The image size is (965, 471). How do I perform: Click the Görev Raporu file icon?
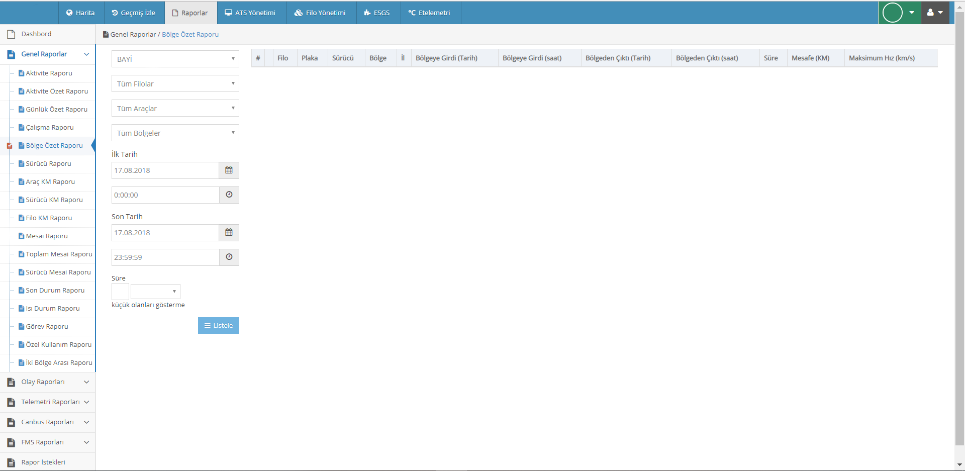(x=21, y=327)
